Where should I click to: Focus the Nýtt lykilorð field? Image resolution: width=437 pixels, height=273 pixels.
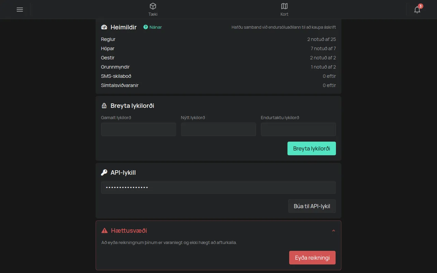tap(218, 129)
